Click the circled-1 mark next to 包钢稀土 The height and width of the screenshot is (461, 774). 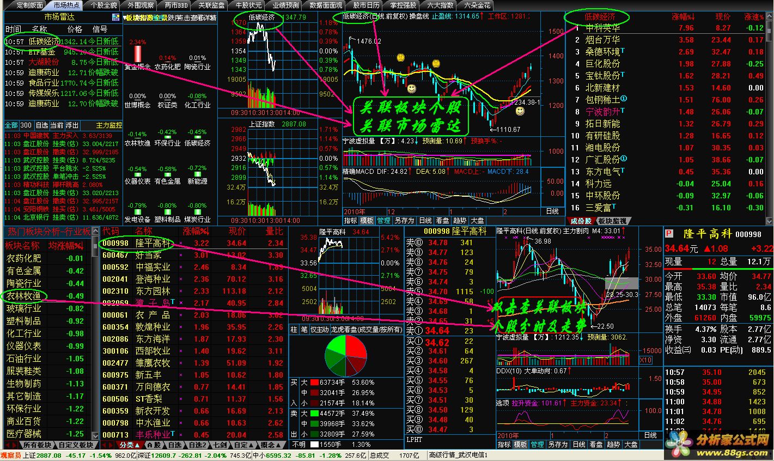(x=624, y=99)
